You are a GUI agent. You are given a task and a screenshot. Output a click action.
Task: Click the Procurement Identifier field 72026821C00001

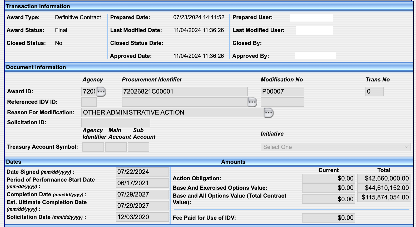coord(184,91)
